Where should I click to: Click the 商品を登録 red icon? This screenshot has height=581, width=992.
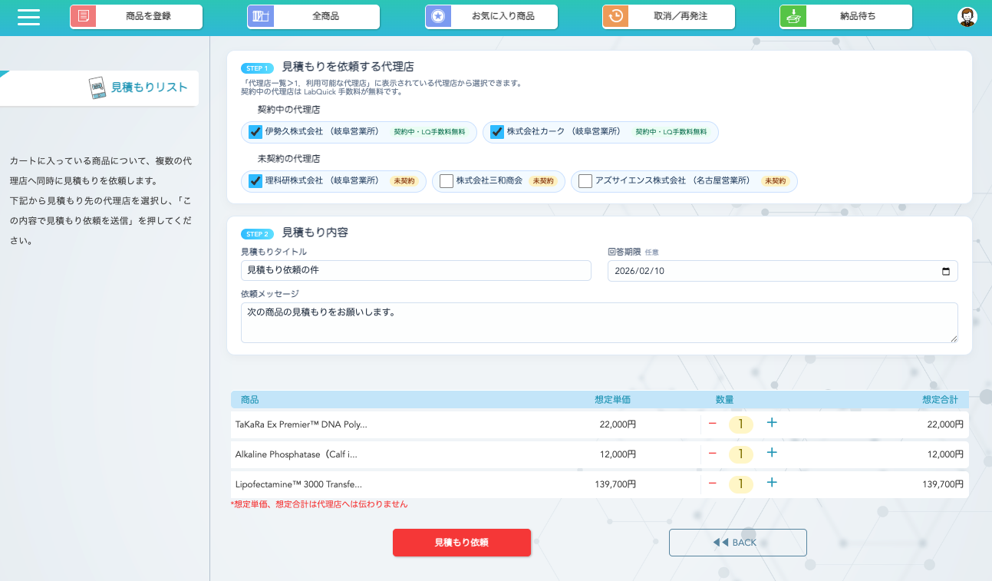pos(84,16)
